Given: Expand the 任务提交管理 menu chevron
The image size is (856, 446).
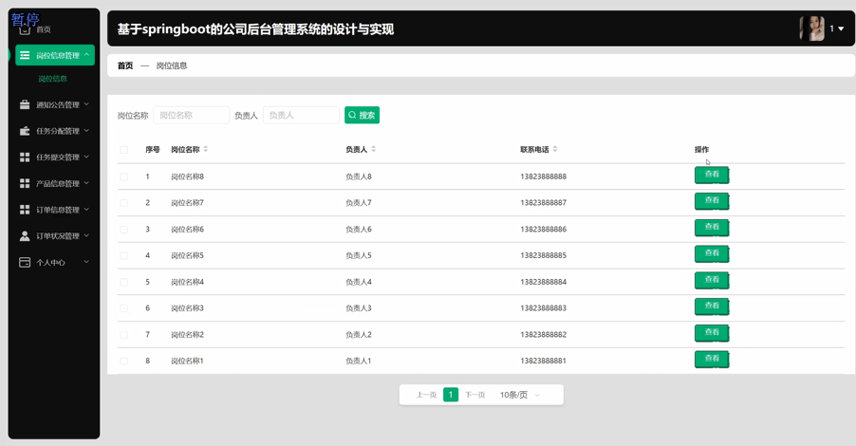Looking at the screenshot, I should pyautogui.click(x=86, y=157).
